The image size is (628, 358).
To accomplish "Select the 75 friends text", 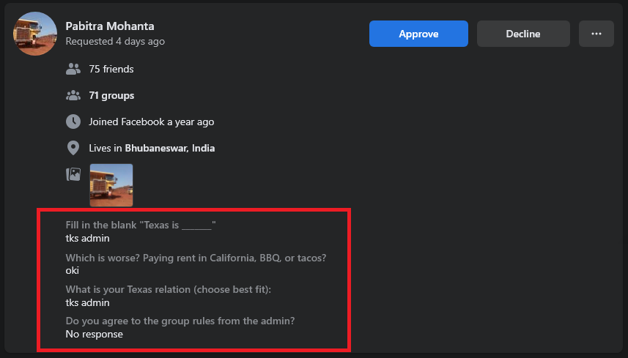I will click(111, 69).
